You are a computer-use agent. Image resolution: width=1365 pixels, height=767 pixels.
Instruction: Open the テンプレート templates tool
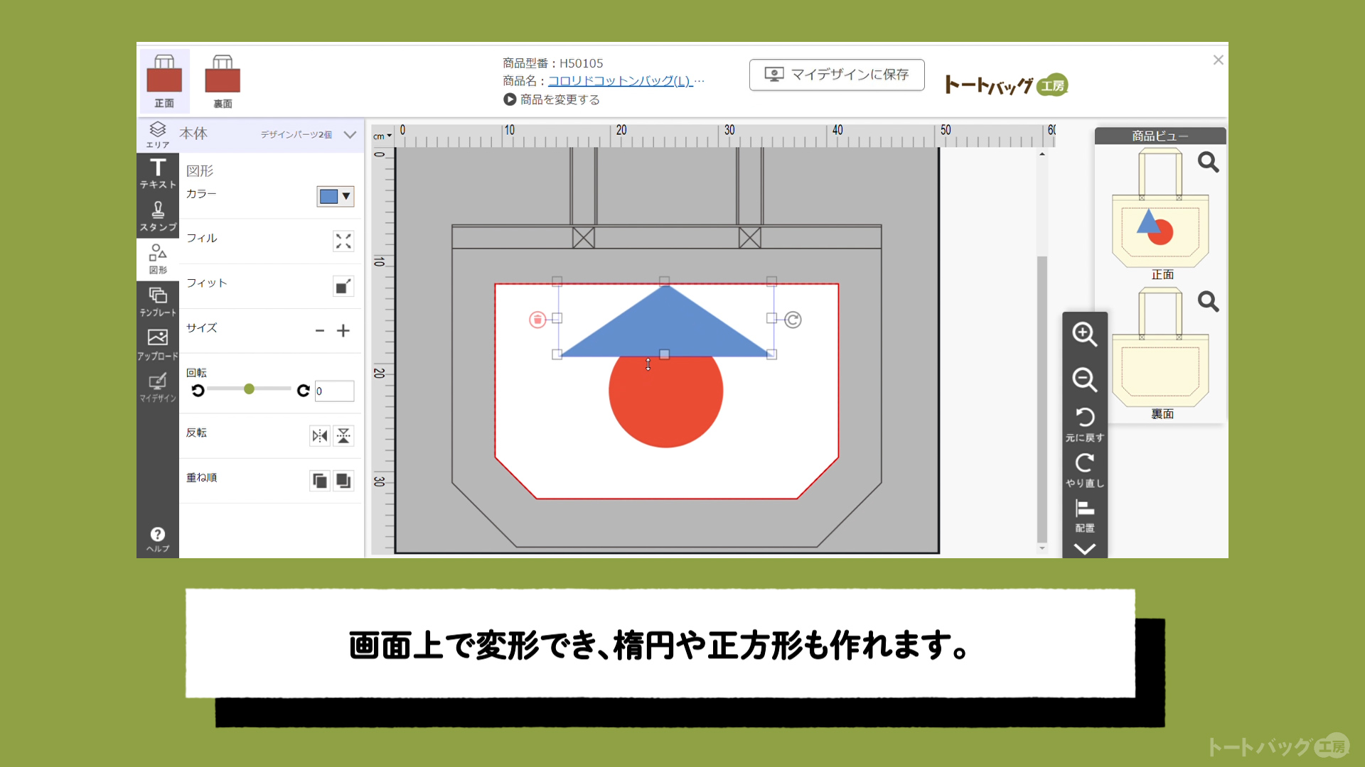(x=158, y=301)
